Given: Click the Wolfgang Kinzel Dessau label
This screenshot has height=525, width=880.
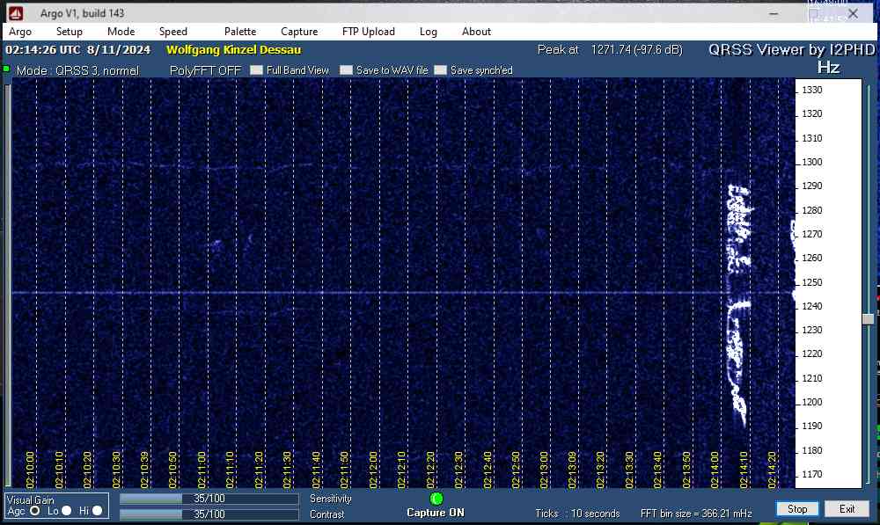Looking at the screenshot, I should (x=233, y=50).
